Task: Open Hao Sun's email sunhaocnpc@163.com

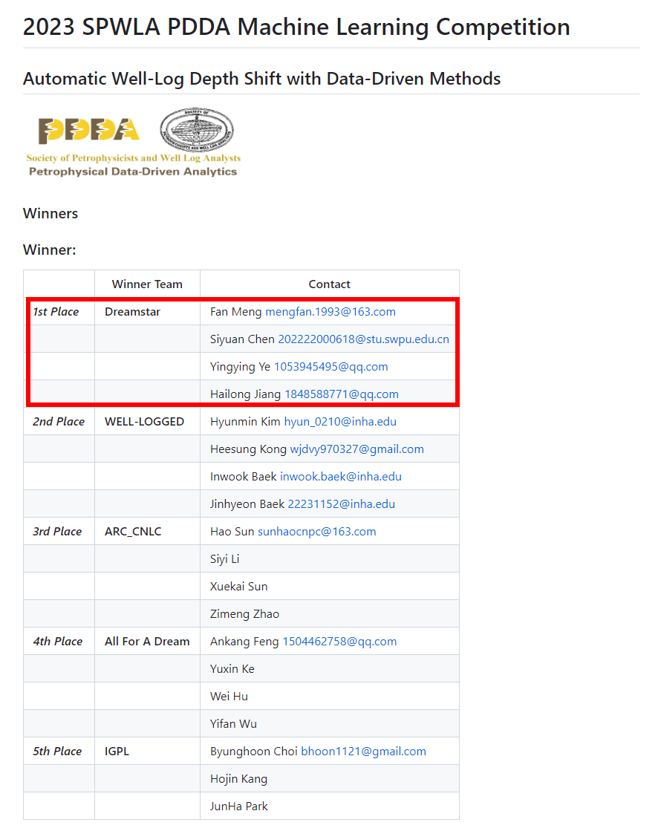Action: [316, 532]
